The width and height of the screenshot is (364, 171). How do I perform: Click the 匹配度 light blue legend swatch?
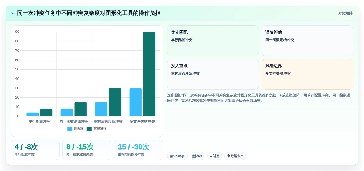coord(70,129)
